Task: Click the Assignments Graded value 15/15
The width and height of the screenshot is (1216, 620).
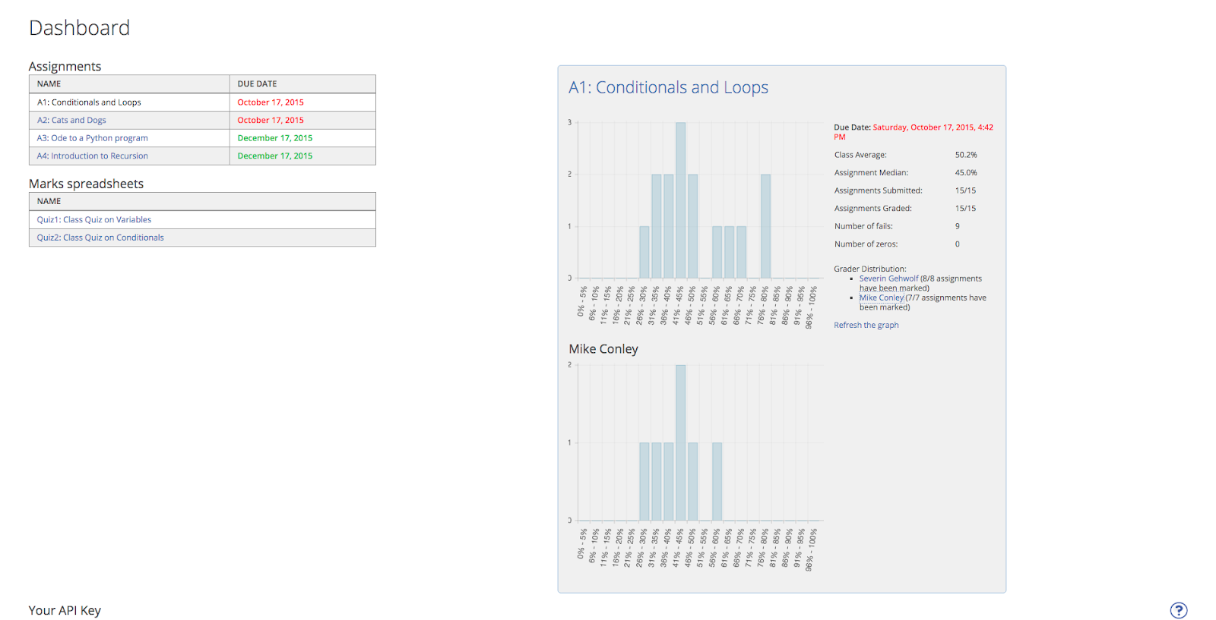Action: [965, 209]
